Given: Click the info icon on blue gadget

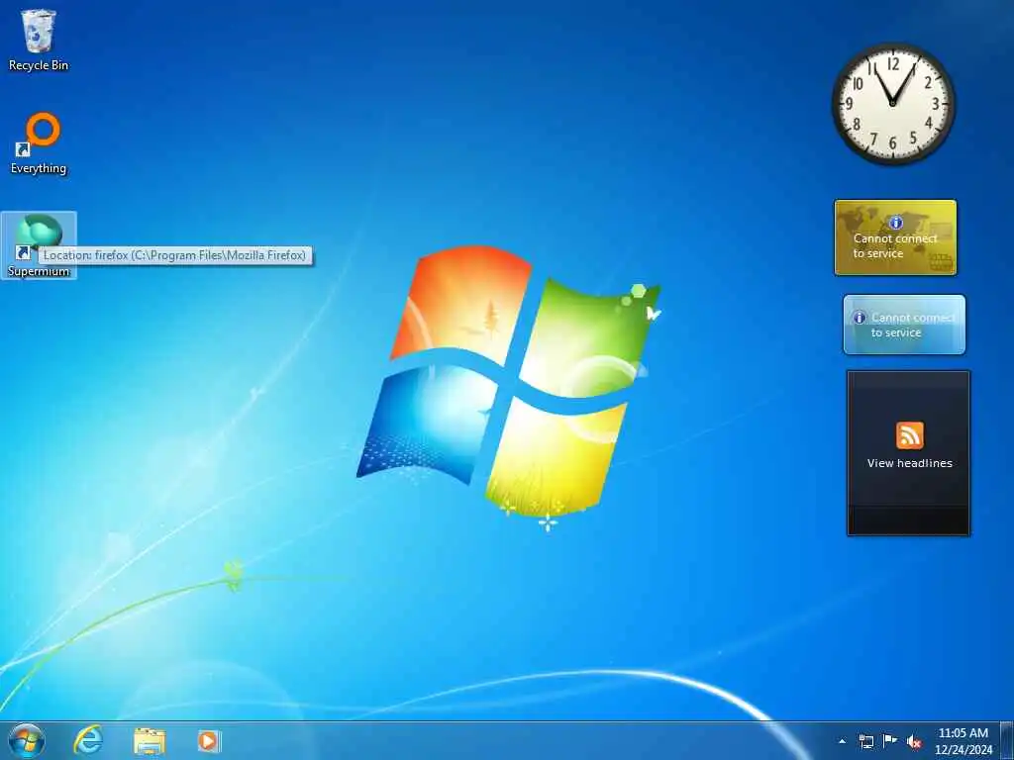Looking at the screenshot, I should (860, 318).
